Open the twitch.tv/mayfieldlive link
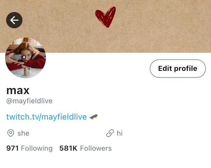Viewport: 211px width, 168px height. tap(47, 117)
